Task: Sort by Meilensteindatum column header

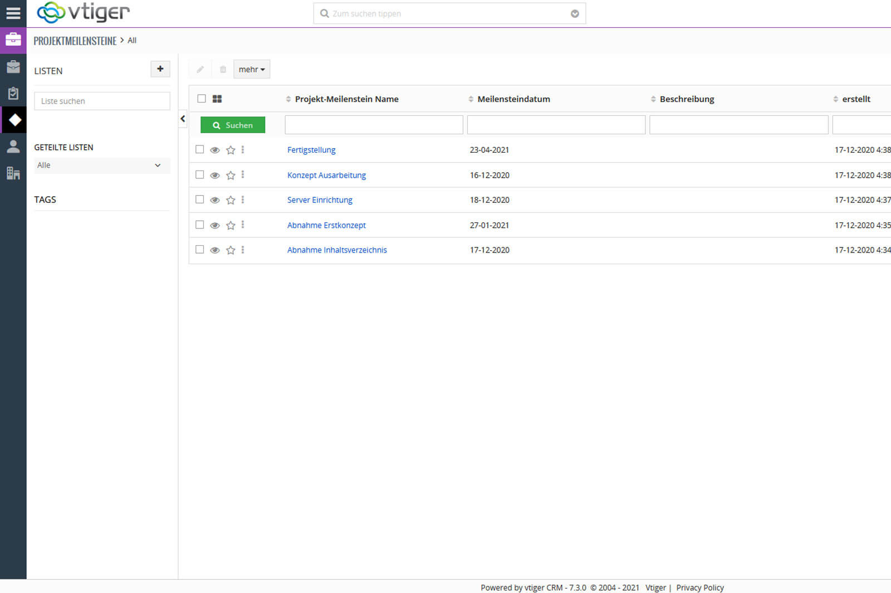Action: 513,99
